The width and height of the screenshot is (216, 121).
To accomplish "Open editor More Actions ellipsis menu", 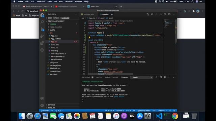I will click(x=173, y=14).
